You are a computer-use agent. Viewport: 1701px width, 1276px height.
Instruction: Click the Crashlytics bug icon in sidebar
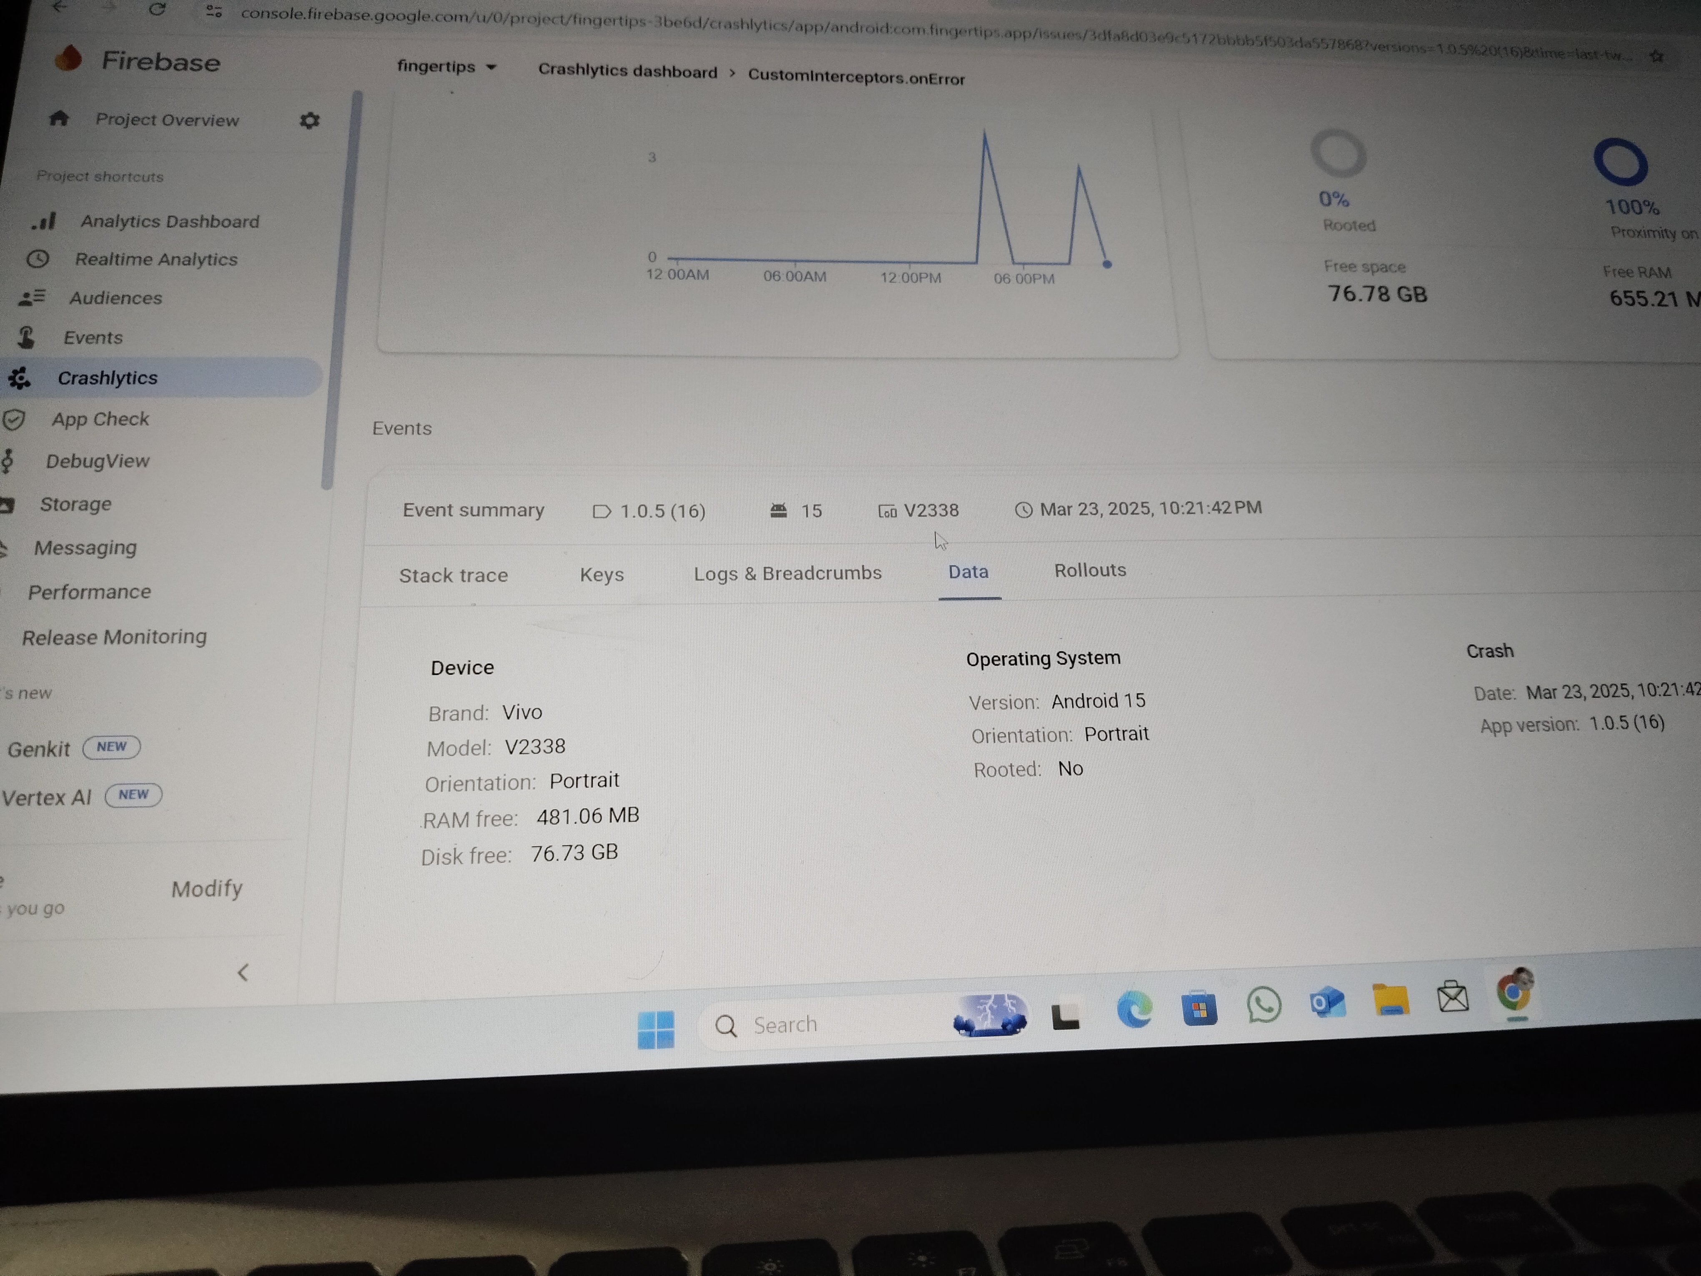click(19, 378)
